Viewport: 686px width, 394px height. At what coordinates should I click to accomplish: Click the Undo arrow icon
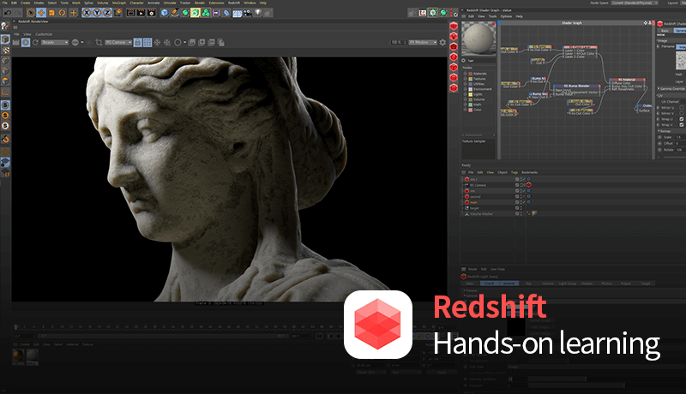click(8, 13)
